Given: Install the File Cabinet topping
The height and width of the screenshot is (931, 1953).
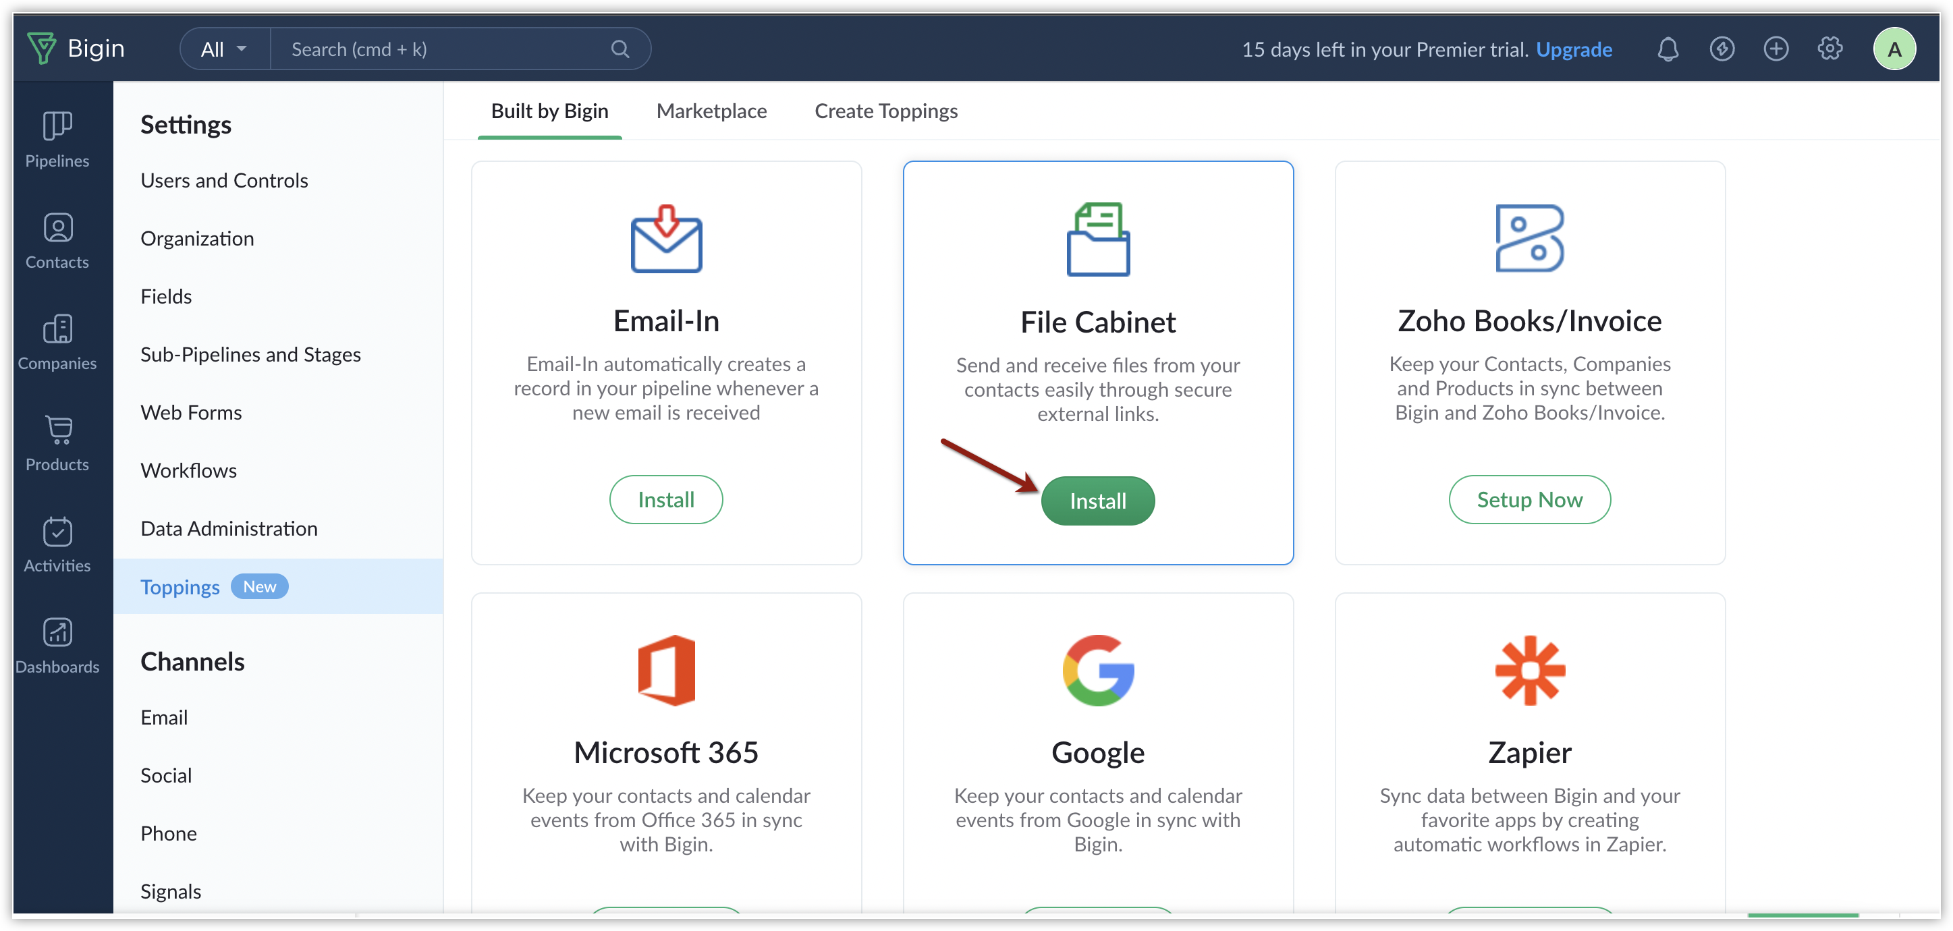Looking at the screenshot, I should [1098, 501].
